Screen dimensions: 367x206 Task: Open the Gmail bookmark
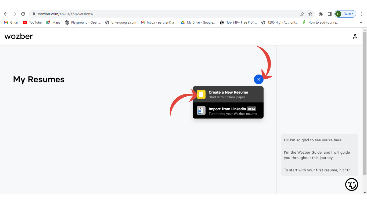pyautogui.click(x=11, y=23)
